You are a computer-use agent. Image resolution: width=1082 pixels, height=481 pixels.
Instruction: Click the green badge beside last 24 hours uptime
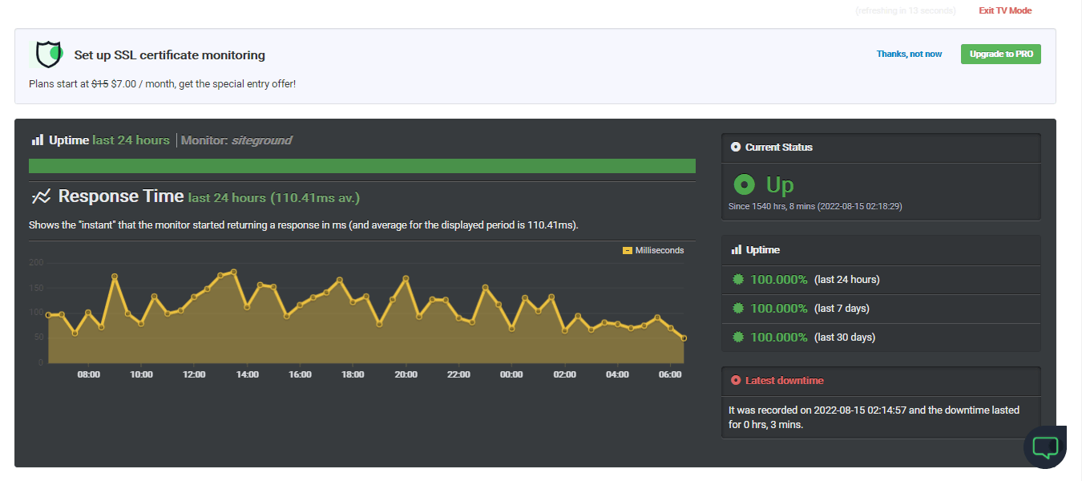(738, 280)
